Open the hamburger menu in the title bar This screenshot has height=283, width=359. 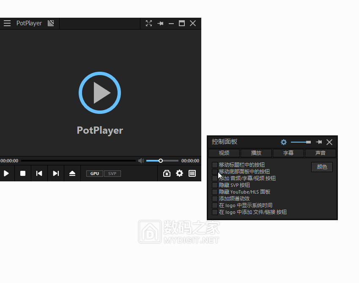pos(7,23)
